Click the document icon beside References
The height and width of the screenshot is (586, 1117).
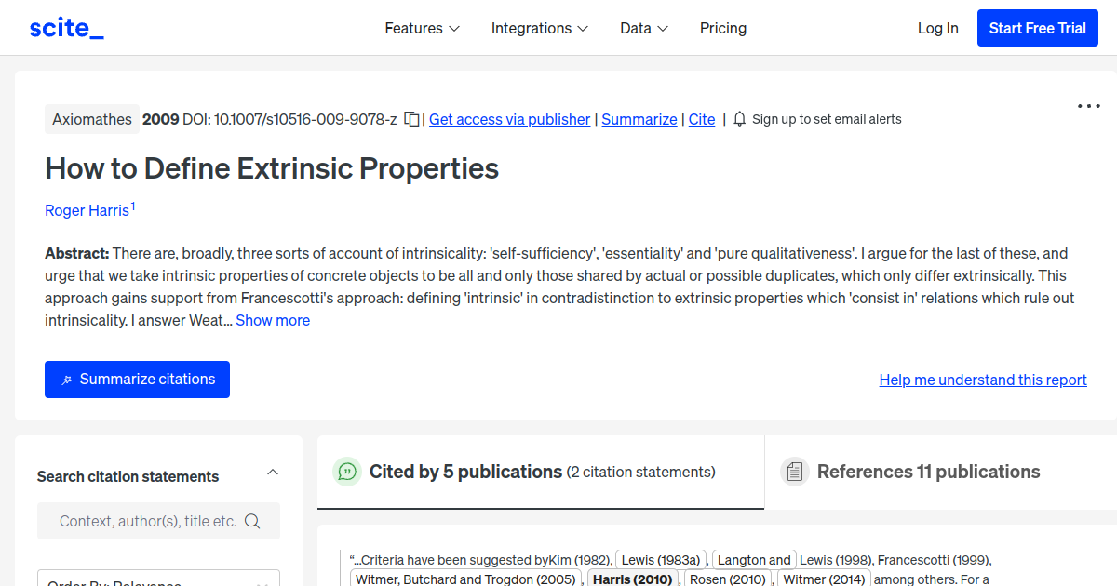pos(794,472)
